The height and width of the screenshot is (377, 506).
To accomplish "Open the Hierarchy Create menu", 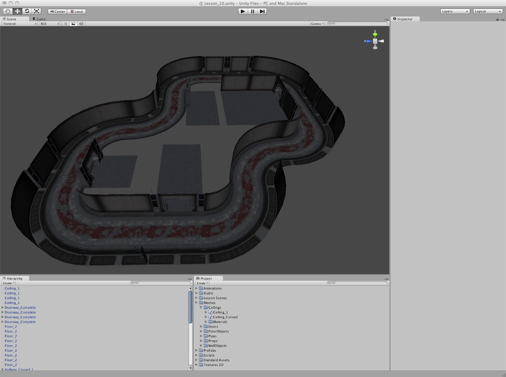I will [8, 283].
